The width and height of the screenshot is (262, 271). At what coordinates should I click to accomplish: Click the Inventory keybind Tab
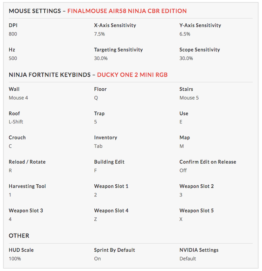click(98, 146)
